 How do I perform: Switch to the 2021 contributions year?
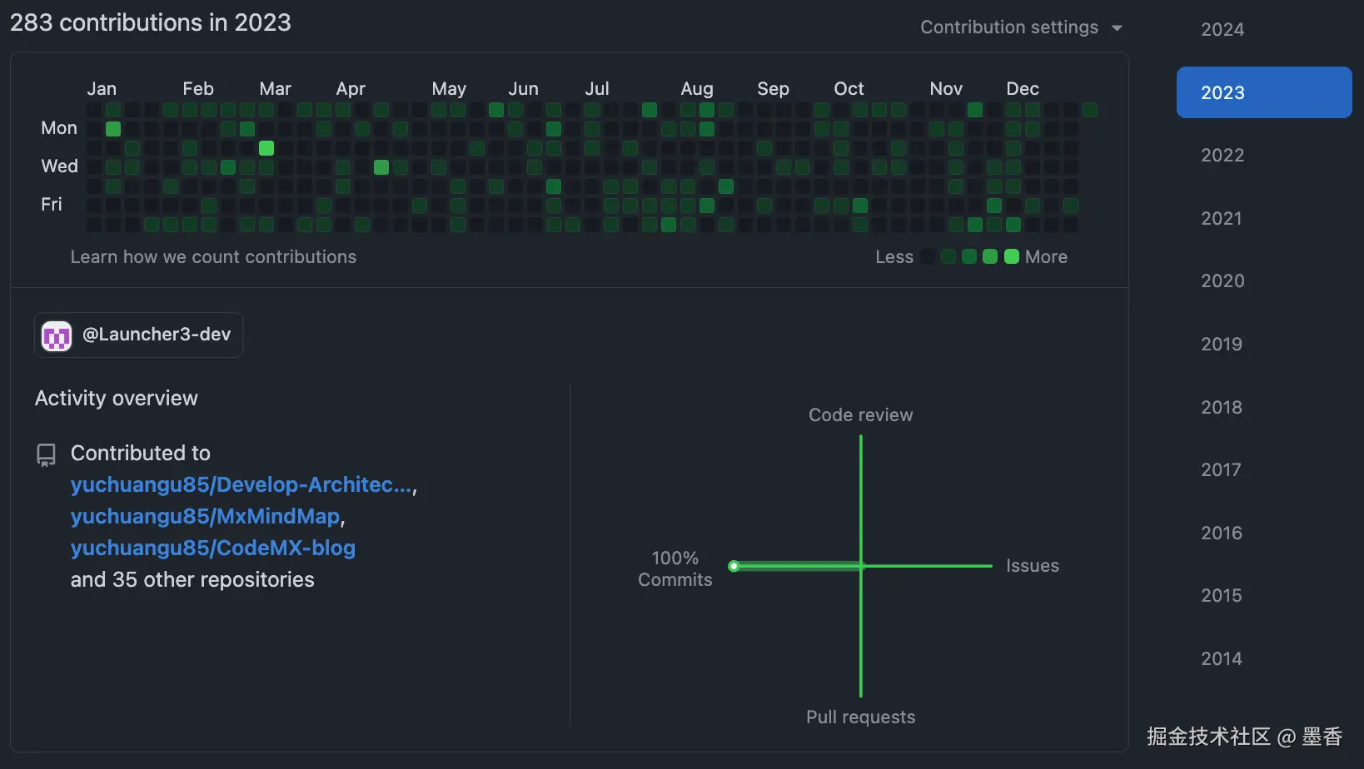point(1221,218)
